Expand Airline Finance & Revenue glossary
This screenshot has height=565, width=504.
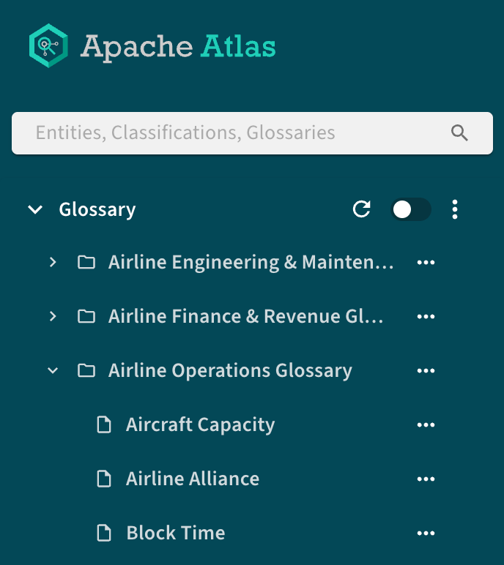coord(53,316)
